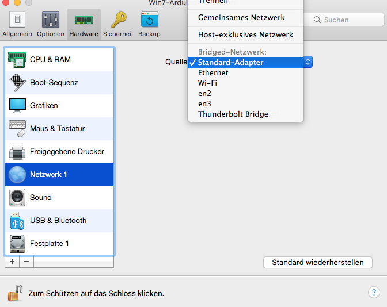Select Grafiken in hardware list
The width and height of the screenshot is (387, 307).
59,105
